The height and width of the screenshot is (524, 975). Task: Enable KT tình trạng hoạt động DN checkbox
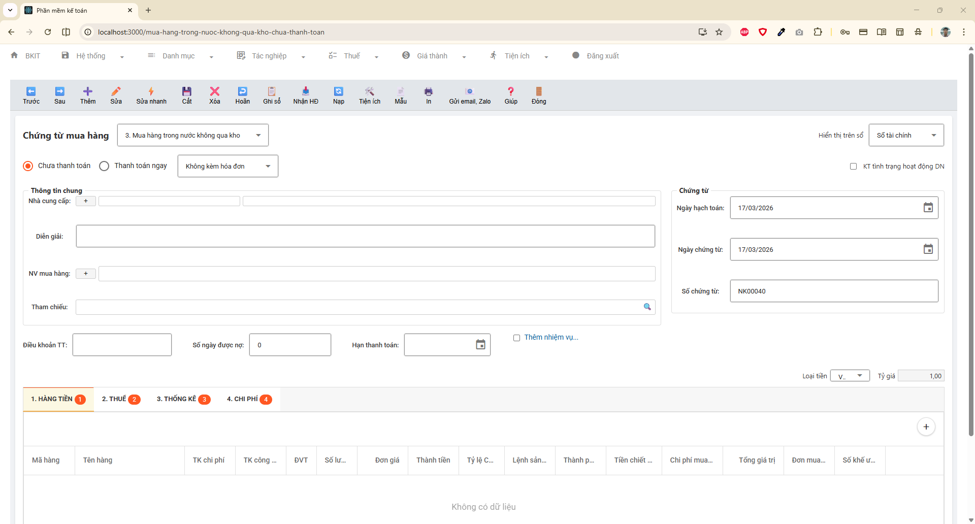pyautogui.click(x=853, y=167)
